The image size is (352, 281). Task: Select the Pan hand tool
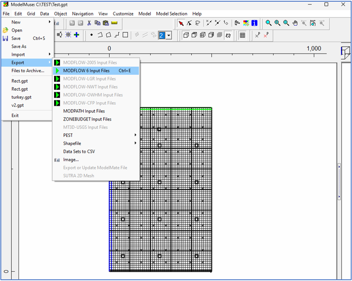pos(295,23)
